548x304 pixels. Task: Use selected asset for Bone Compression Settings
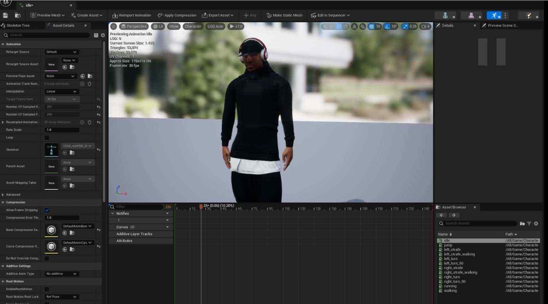coord(65,233)
